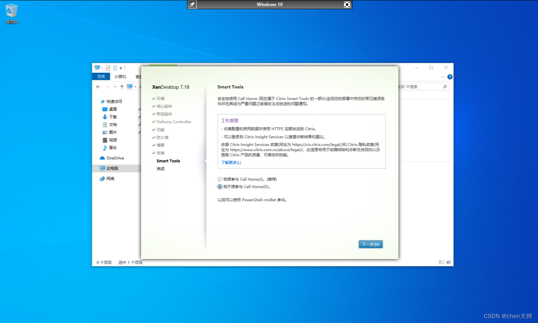Click the 了解更多(L) link

pyautogui.click(x=231, y=162)
